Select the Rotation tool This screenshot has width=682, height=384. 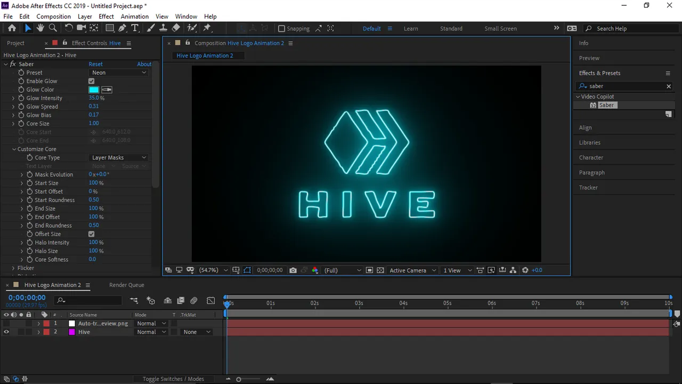pyautogui.click(x=69, y=28)
